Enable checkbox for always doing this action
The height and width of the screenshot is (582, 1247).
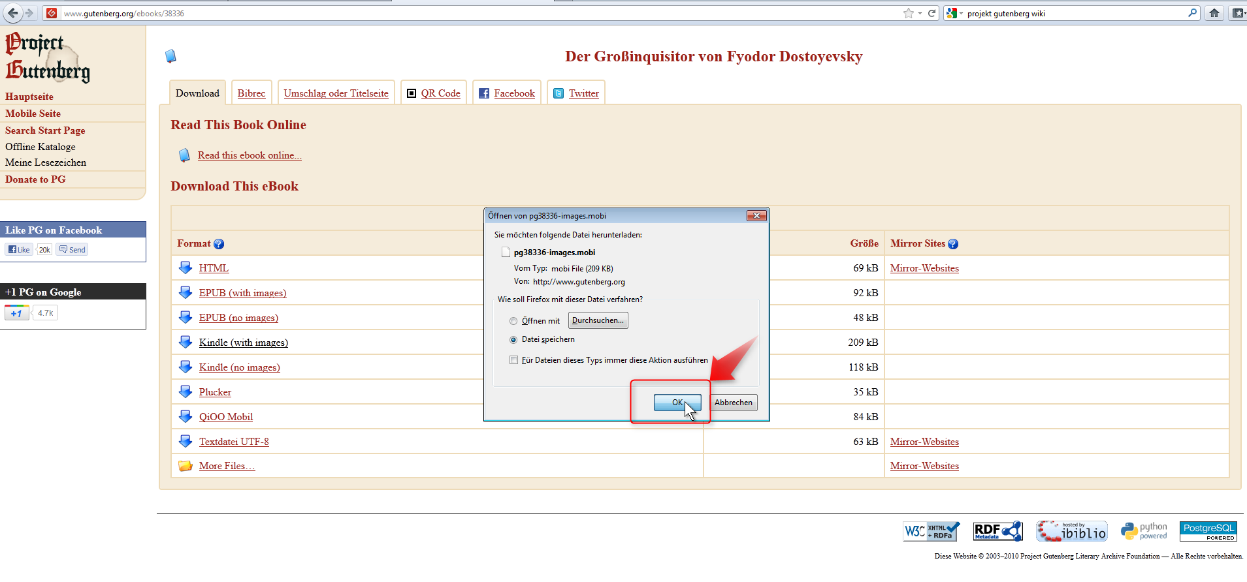pos(513,360)
